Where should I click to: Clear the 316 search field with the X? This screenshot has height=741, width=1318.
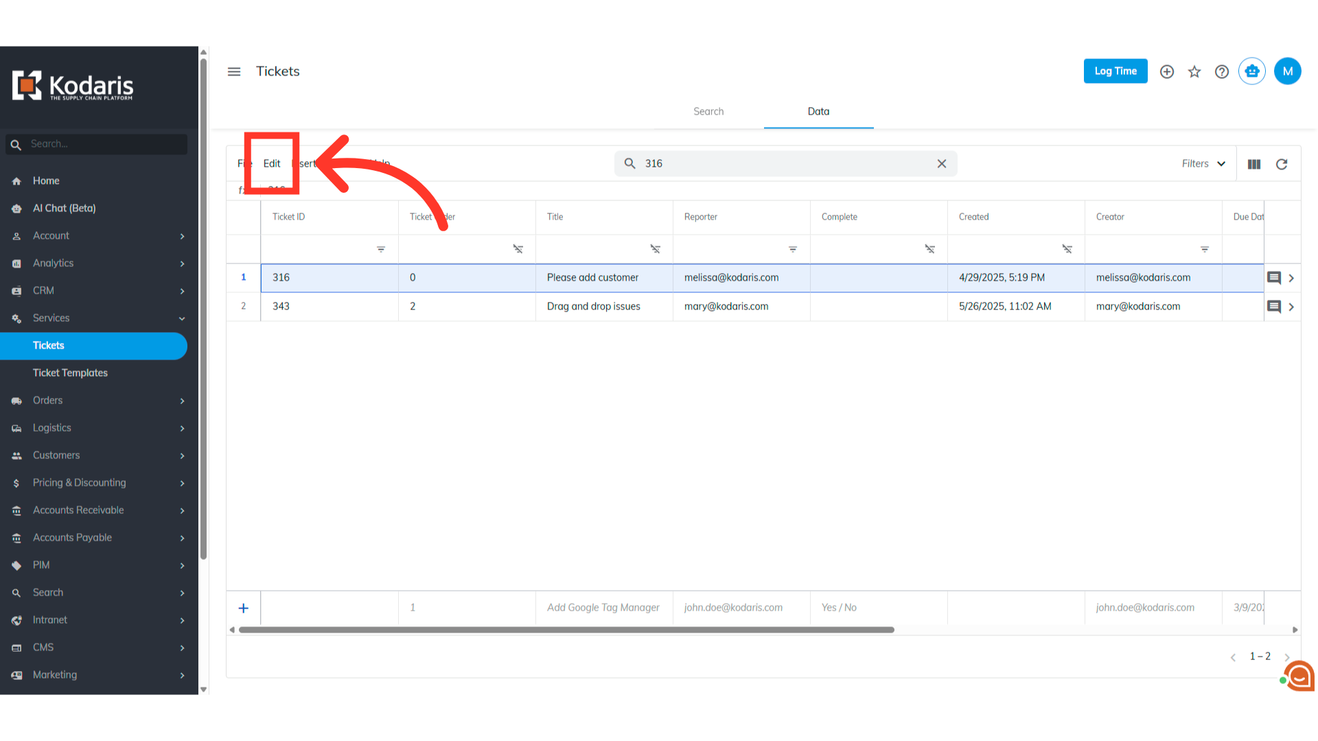coord(942,163)
